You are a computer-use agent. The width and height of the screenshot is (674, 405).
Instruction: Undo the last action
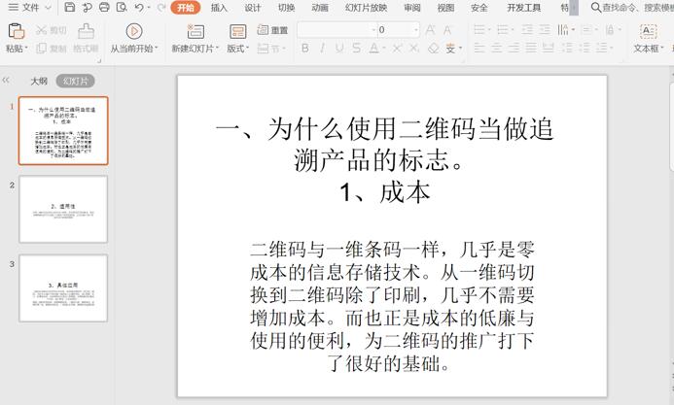click(138, 8)
